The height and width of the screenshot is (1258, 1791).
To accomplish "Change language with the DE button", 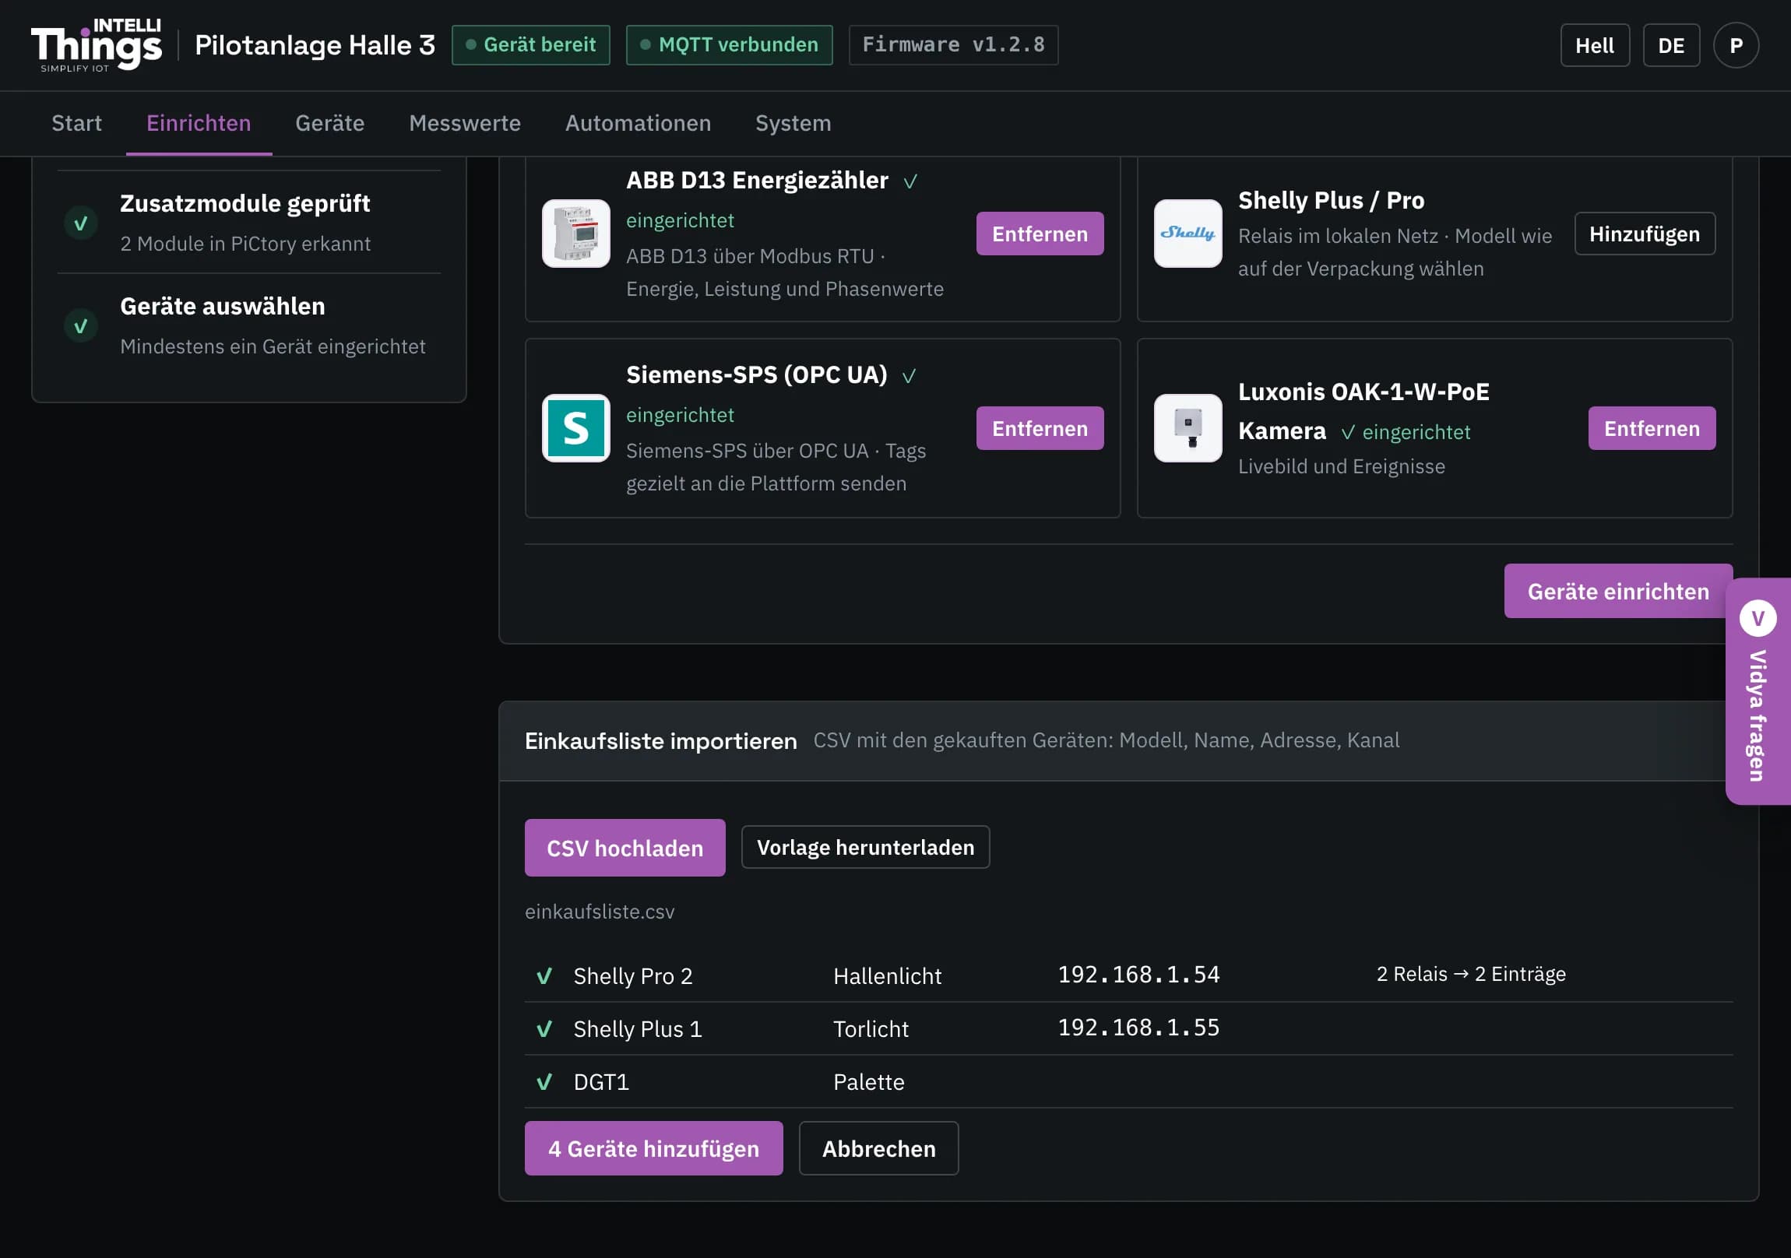I will 1671,45.
